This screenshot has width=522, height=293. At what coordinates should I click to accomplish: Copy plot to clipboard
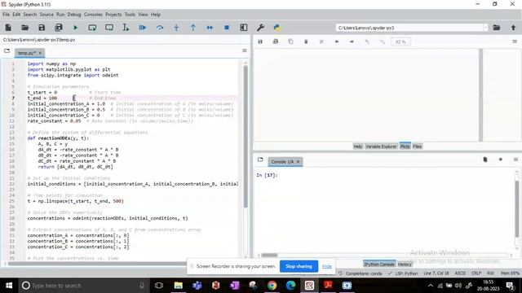[290, 42]
